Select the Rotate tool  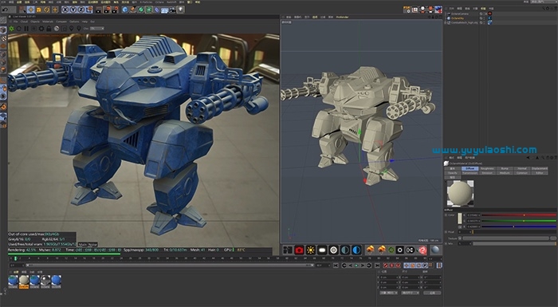coord(46,10)
